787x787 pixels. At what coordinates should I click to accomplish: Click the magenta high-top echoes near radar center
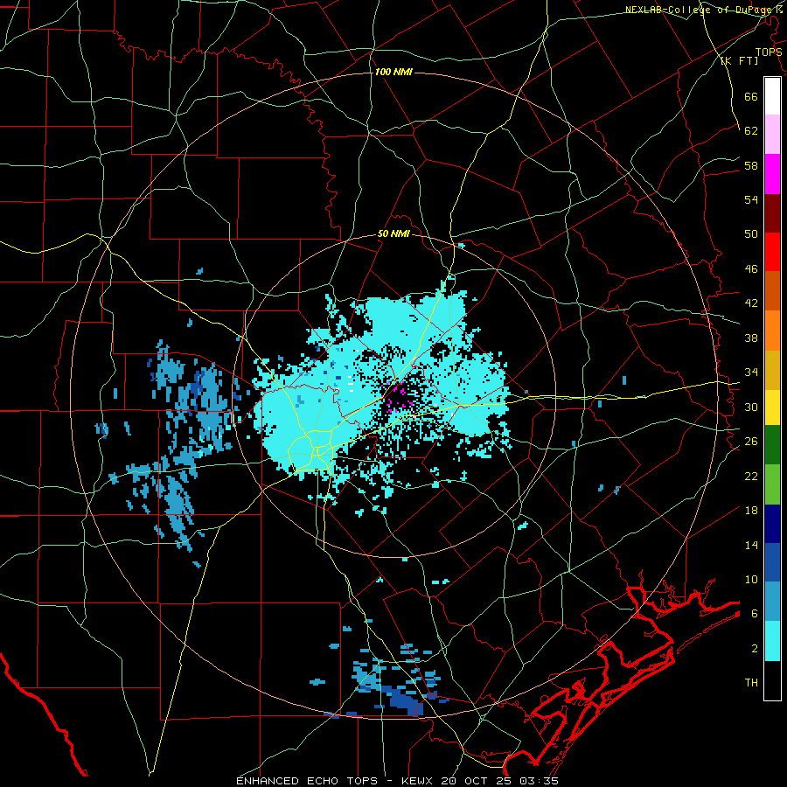tap(400, 396)
